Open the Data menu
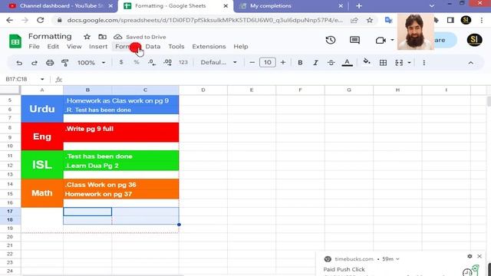This screenshot has width=491, height=276. click(153, 46)
